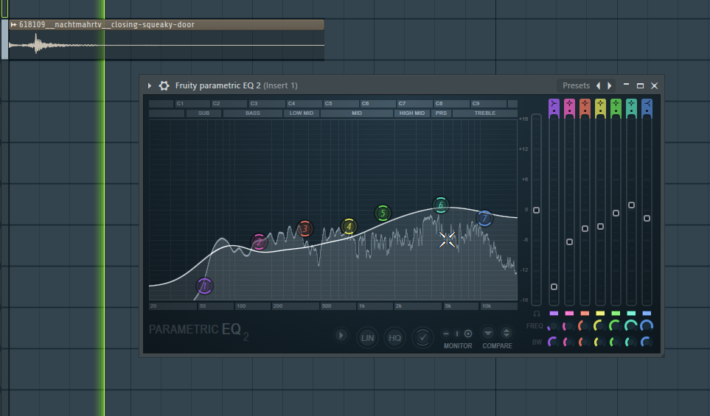Screen dimensions: 710x416
Task: Select the closing-squeaky-door audio clip title
Action: pos(107,24)
